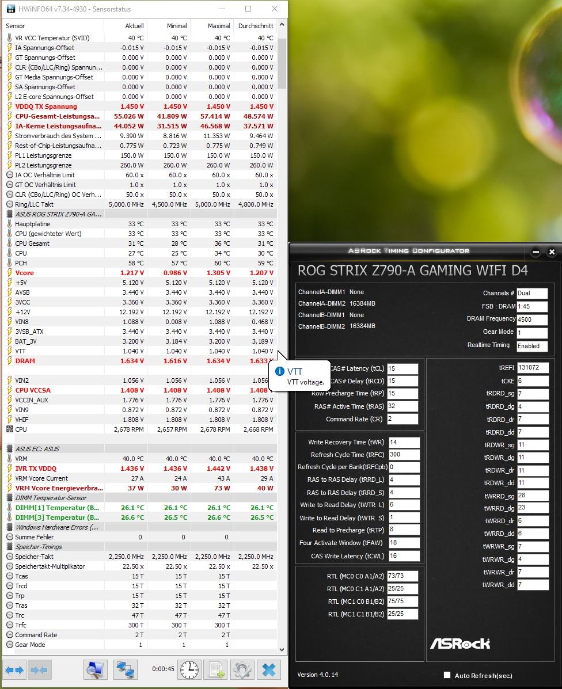The width and height of the screenshot is (562, 689).
Task: Click the VR VCC Temperatur thermometer icon
Action: point(10,38)
